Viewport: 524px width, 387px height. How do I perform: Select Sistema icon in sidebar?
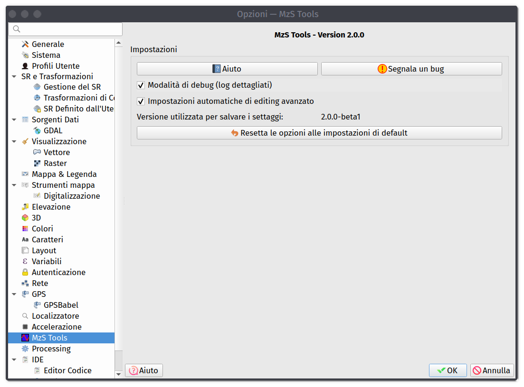pyautogui.click(x=25, y=55)
